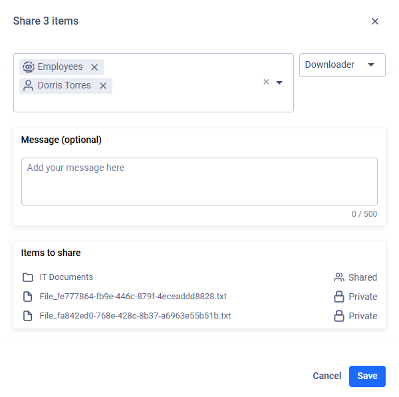The image size is (399, 397).
Task: Click the file icon beside File_fa842ed0
Action: point(28,316)
